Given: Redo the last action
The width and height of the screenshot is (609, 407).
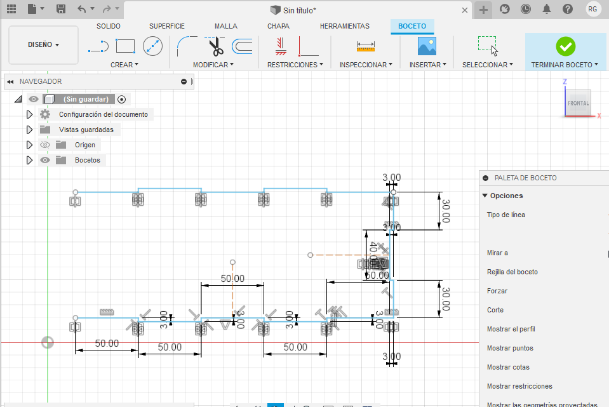Looking at the screenshot, I should (107, 9).
